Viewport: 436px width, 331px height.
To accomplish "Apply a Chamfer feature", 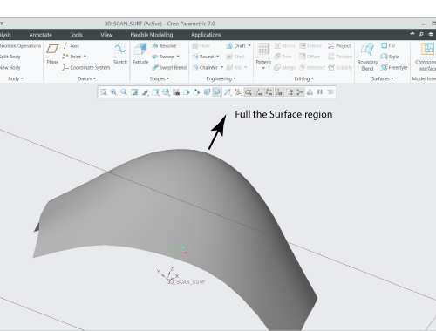I will (205, 68).
